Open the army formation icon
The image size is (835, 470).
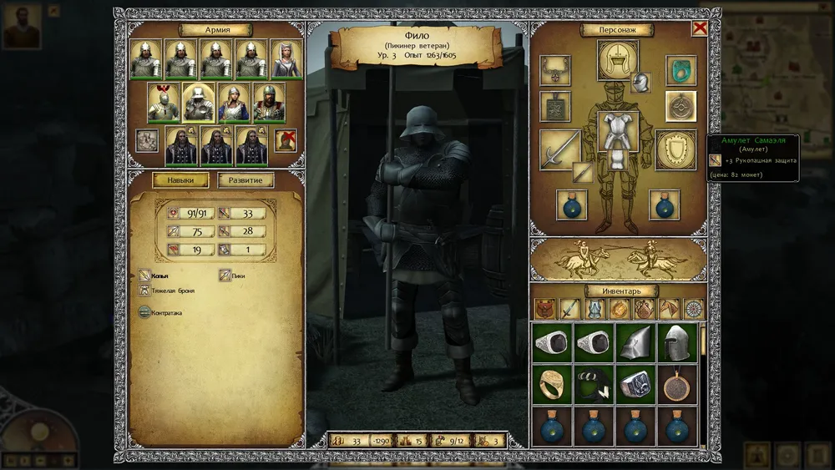point(146,140)
